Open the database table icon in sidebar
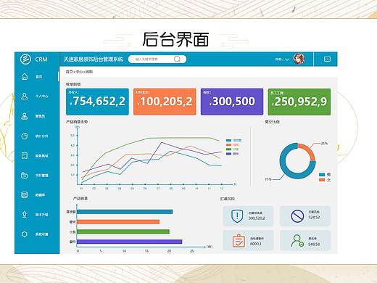Image resolution: width=377 pixels, height=283 pixels. click(x=25, y=194)
